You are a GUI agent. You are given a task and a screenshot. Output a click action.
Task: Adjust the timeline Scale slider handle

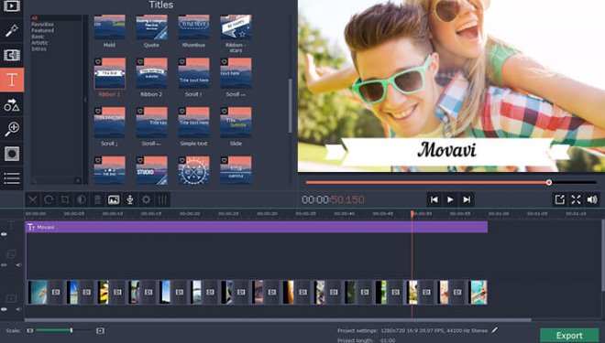[x=71, y=330]
